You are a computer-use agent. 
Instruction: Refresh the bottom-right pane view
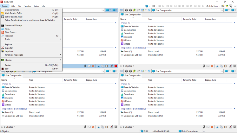pos(149,71)
